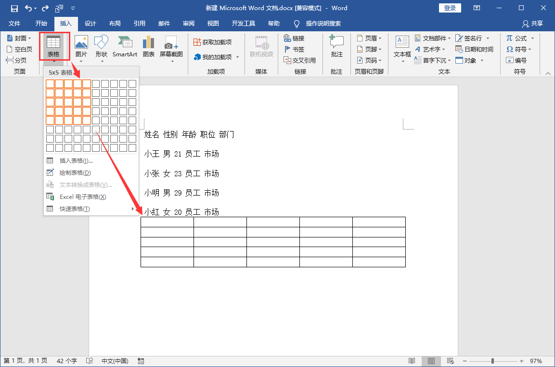Click the 文本框 text box icon

pos(402,43)
